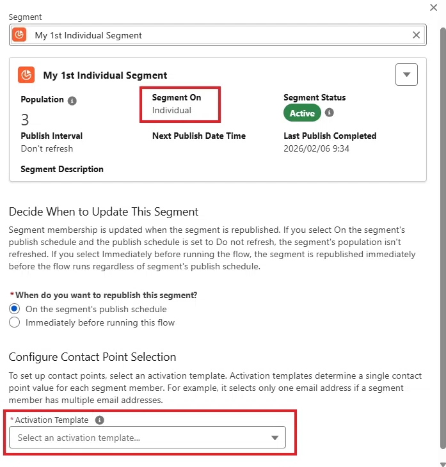This screenshot has width=446, height=467.
Task: Click the My 1st Individual Segment title
Action: (105, 75)
